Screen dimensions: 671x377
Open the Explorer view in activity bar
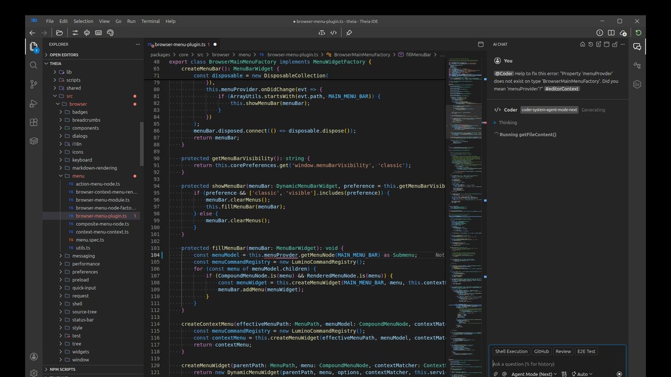click(34, 47)
